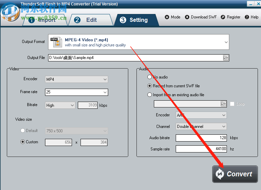
Task: Open the Help menu
Action: click(251, 17)
